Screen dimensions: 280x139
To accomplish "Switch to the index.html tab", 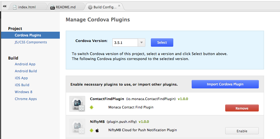I will tap(27, 7).
